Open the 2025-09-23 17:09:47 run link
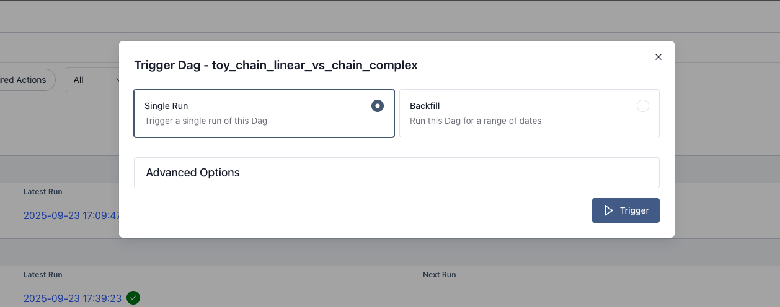 click(72, 215)
